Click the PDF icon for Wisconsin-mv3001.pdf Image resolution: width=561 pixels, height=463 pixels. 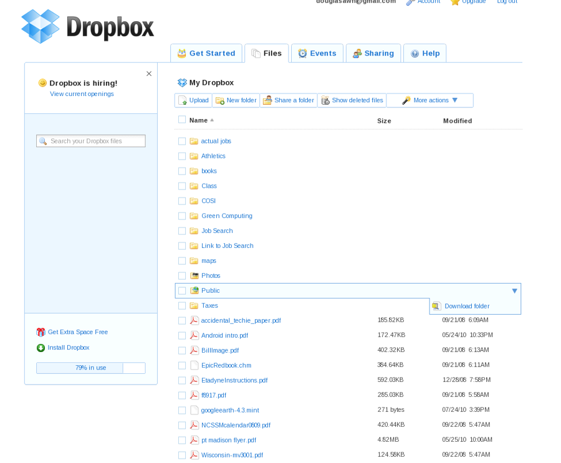[194, 455]
